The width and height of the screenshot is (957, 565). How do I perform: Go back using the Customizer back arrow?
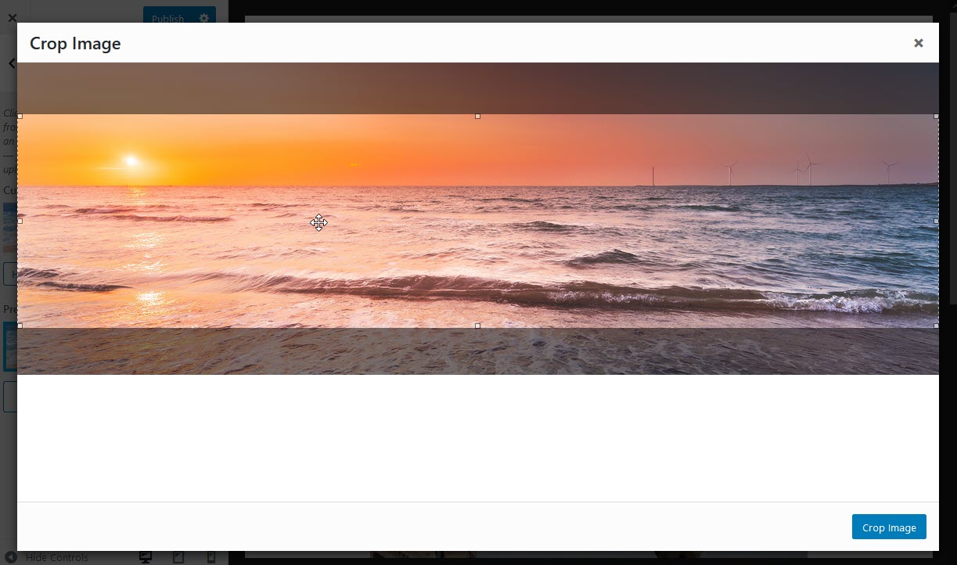[12, 63]
